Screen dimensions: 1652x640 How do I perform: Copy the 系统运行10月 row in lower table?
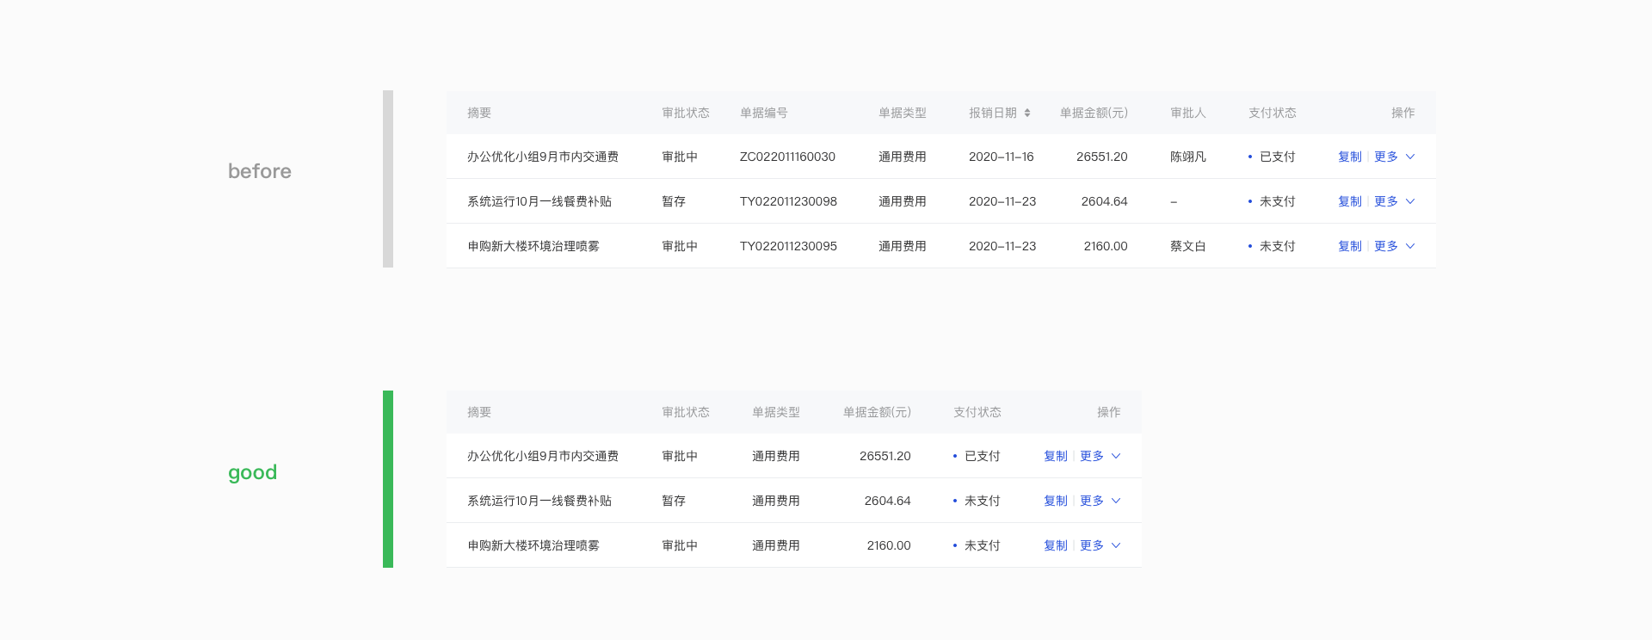[1055, 501]
